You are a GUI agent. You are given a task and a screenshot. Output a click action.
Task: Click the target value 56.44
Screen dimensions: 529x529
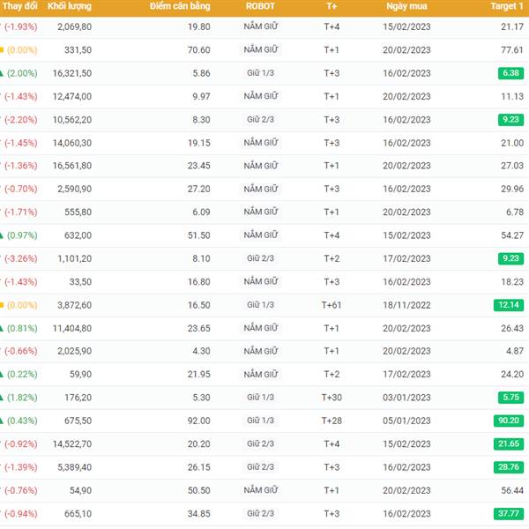coord(512,490)
